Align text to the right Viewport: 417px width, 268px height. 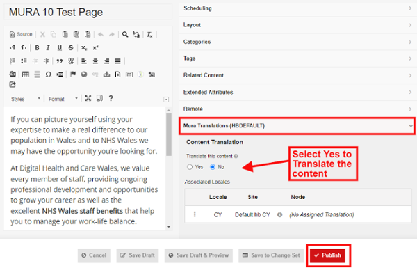pyautogui.click(x=106, y=61)
